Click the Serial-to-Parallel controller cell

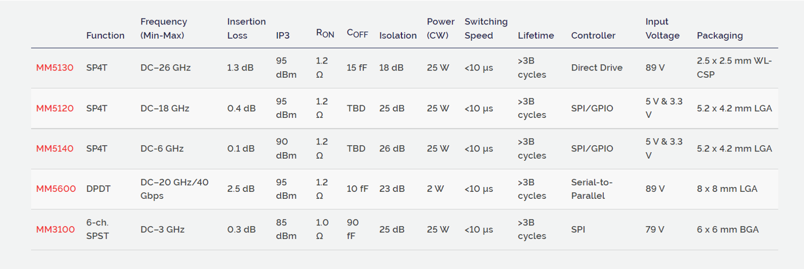(x=591, y=189)
